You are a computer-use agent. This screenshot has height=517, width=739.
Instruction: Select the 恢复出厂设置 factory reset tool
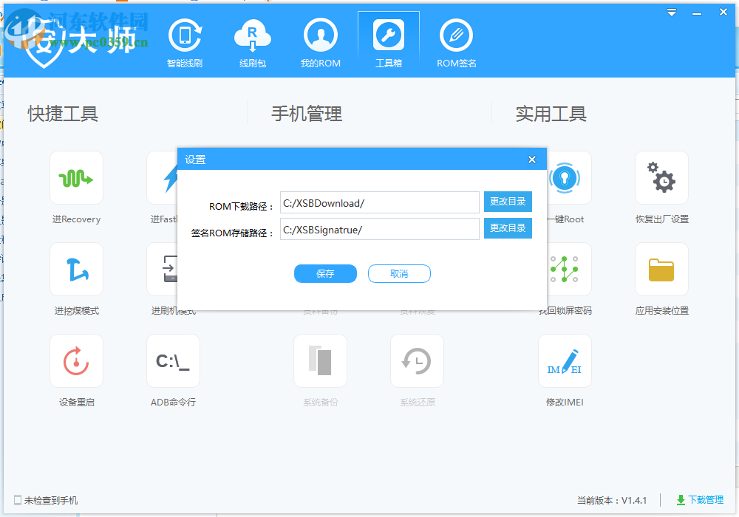661,177
